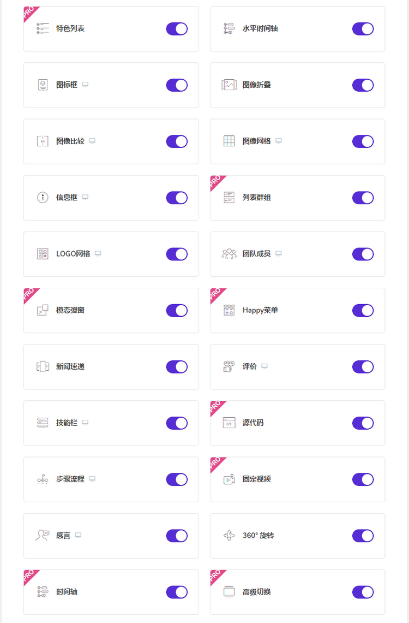
Task: Click the 源代码 code window icon
Action: pos(229,423)
